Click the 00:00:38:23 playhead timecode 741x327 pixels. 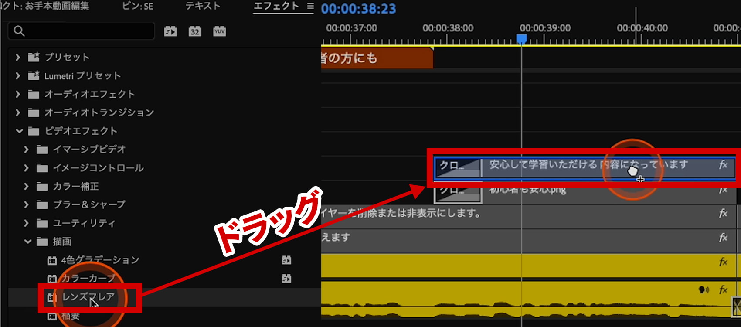click(x=359, y=9)
